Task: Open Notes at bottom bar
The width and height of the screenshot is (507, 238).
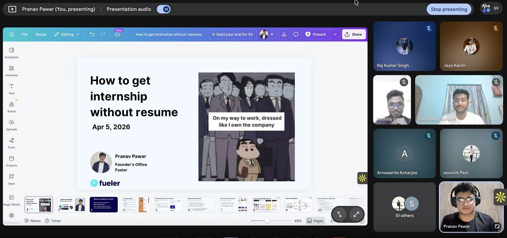Action: (32, 221)
